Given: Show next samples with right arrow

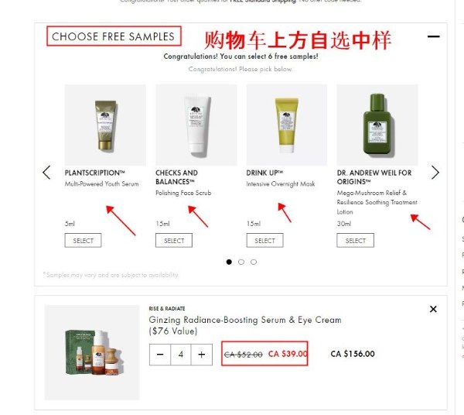Looking at the screenshot, I should click(435, 173).
